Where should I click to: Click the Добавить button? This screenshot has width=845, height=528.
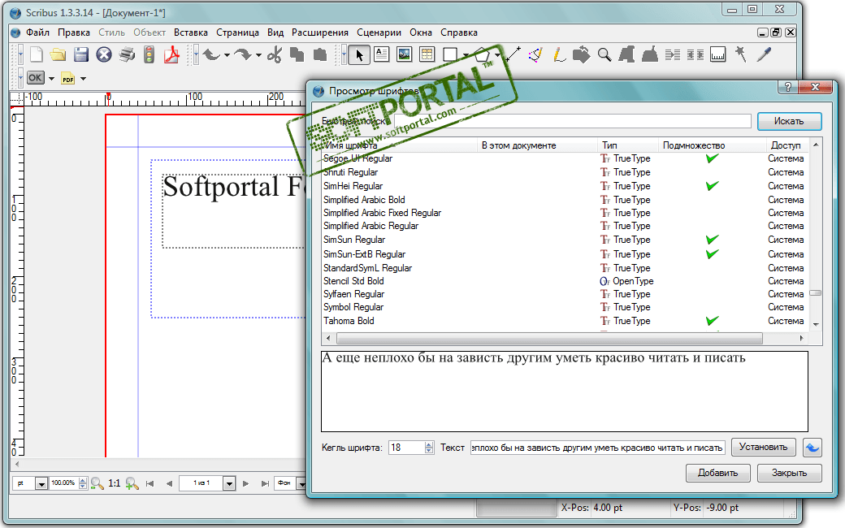[x=717, y=473]
